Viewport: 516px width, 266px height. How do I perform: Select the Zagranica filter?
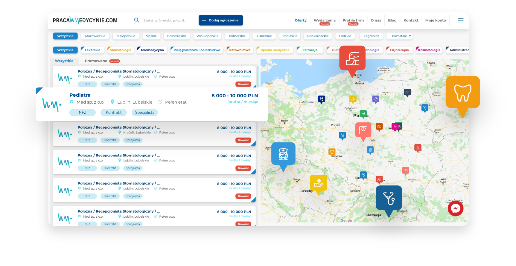tap(371, 36)
